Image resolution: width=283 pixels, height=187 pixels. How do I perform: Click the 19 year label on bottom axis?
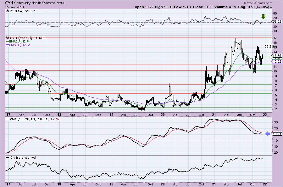tap(111, 184)
